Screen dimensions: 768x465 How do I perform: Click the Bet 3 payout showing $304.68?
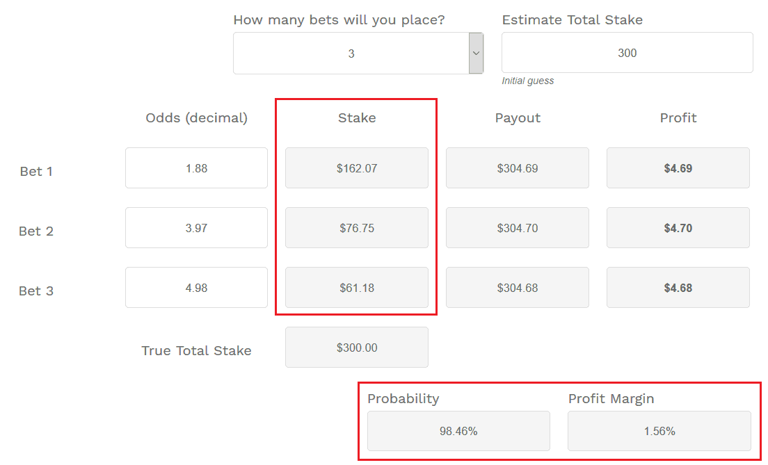coord(517,287)
